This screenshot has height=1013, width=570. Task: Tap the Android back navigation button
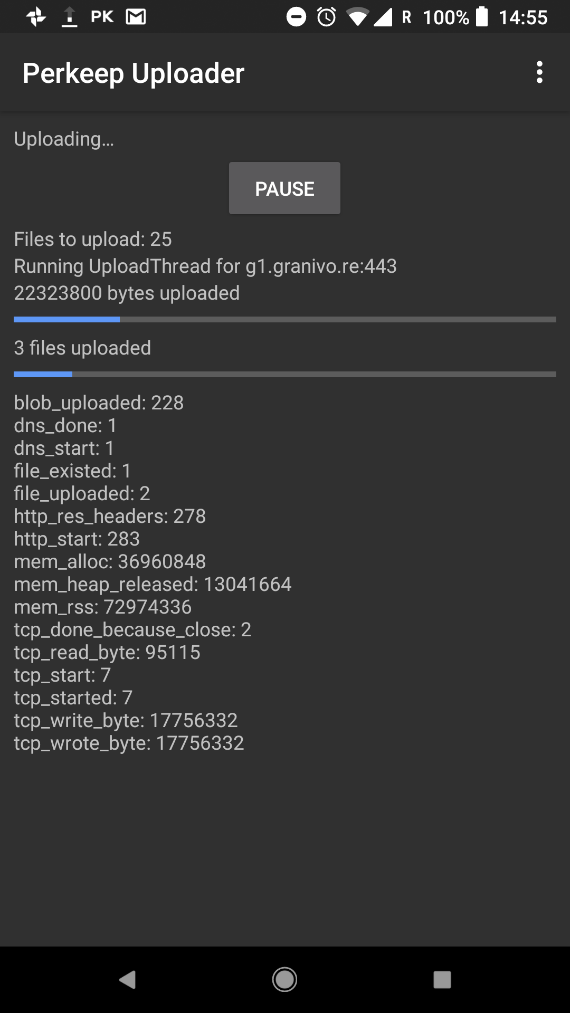pyautogui.click(x=128, y=980)
